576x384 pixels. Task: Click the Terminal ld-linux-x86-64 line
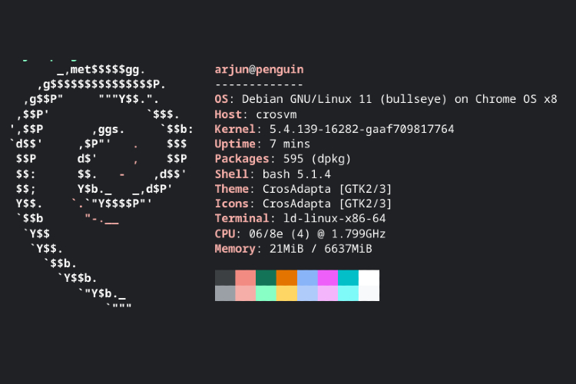(300, 219)
